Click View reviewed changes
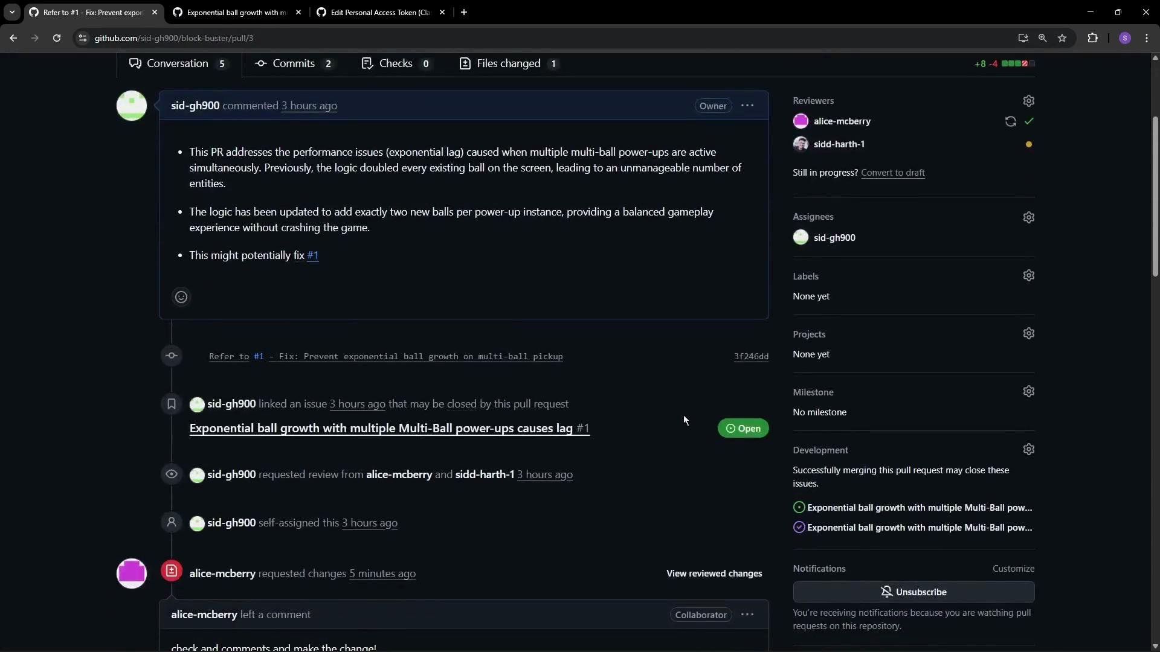The image size is (1160, 652). (714, 574)
